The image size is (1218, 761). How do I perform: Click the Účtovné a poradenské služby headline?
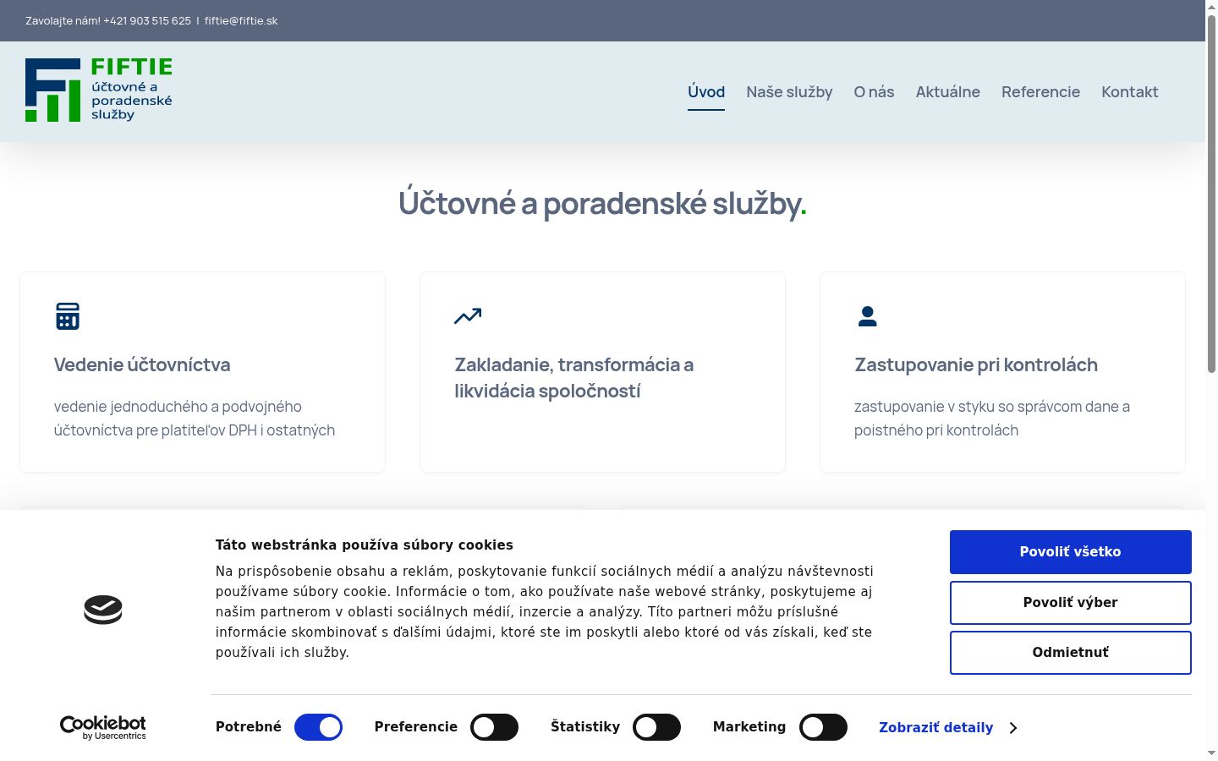602,204
